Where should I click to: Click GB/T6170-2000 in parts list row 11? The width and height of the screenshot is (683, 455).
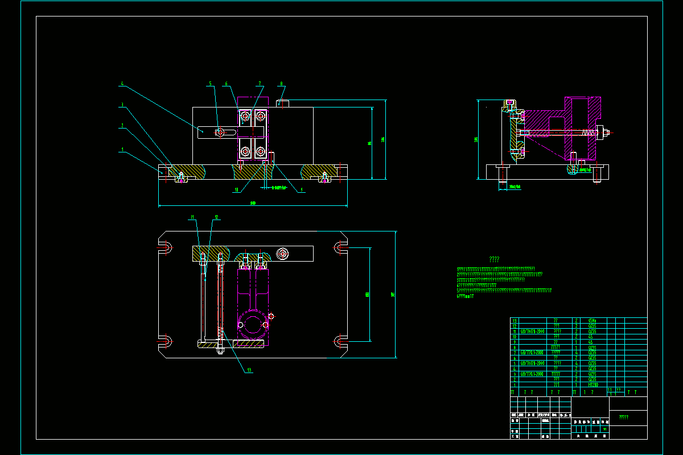tap(532, 332)
